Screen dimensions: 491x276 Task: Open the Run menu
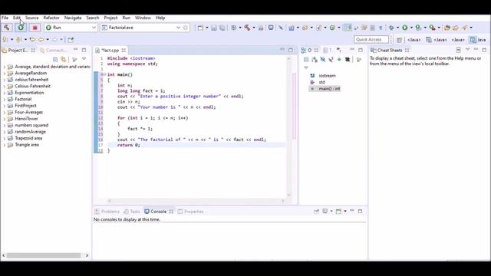click(126, 18)
